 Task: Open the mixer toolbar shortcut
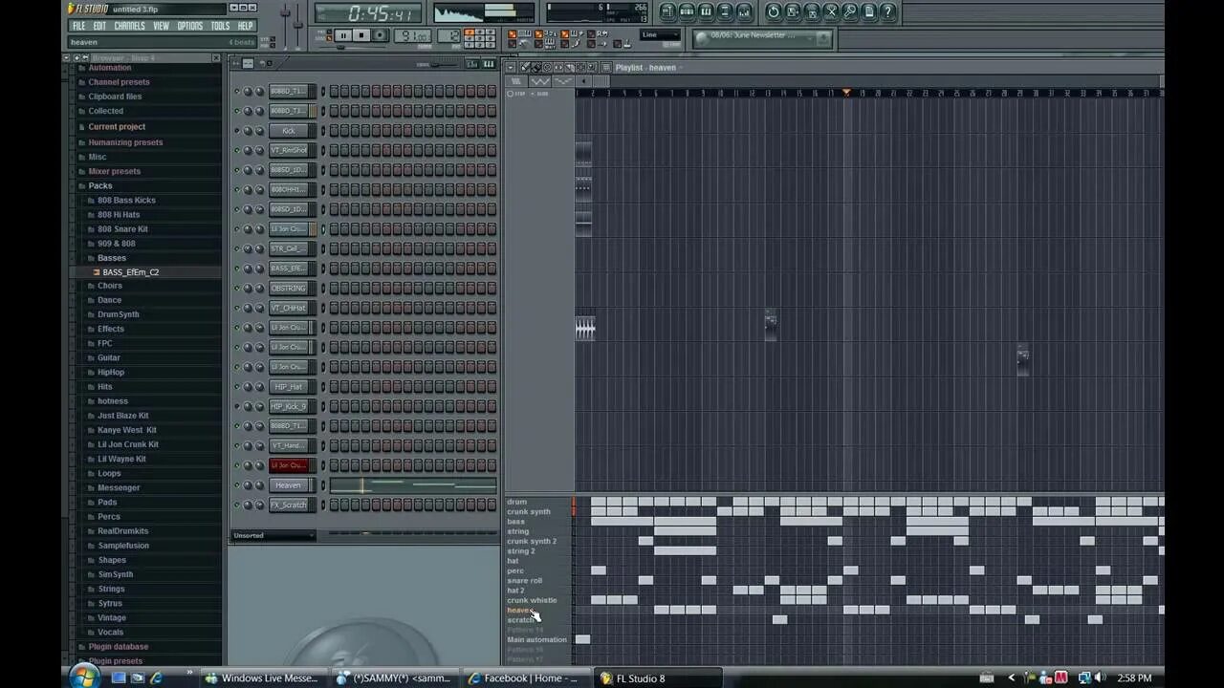coord(744,11)
